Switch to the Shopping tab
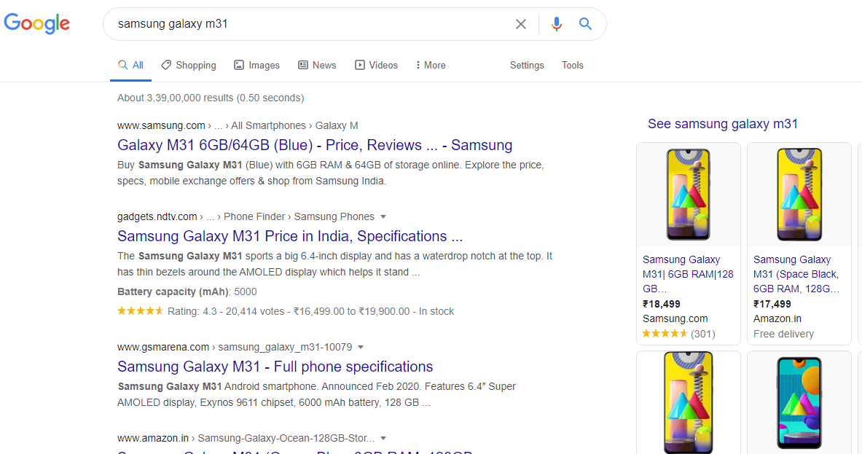 pyautogui.click(x=189, y=65)
